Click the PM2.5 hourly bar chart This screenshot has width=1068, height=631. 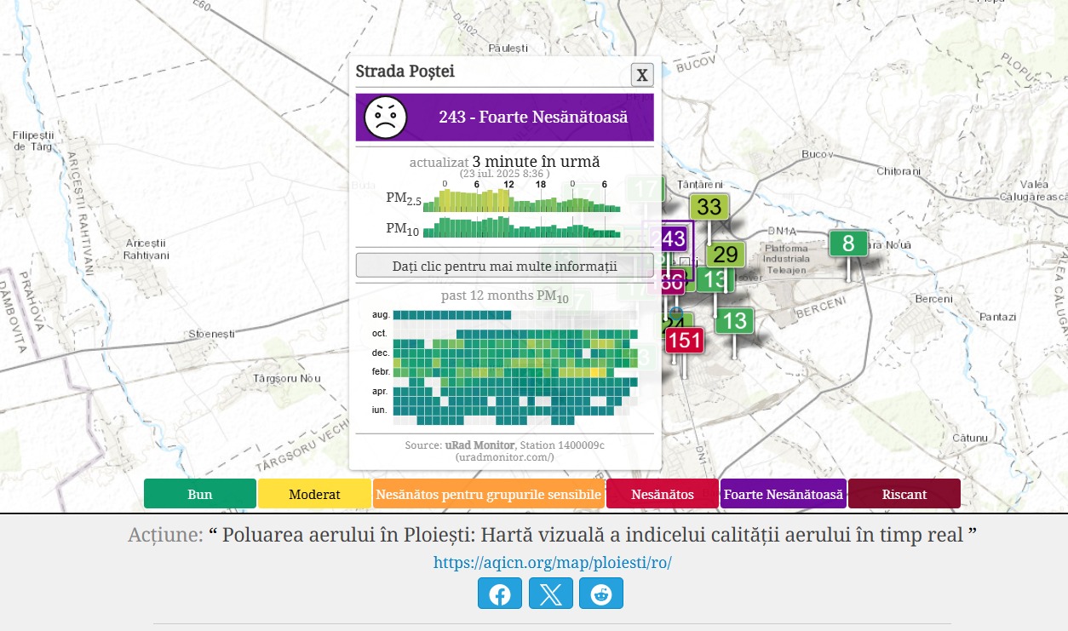(521, 201)
